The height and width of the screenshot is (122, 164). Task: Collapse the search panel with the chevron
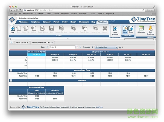click(11, 42)
